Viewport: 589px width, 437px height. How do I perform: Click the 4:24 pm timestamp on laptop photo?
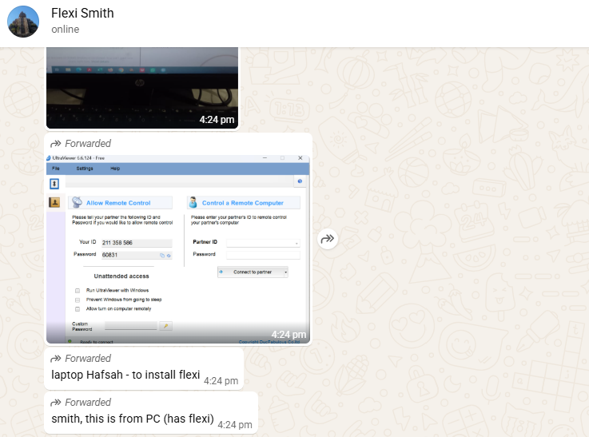(217, 120)
